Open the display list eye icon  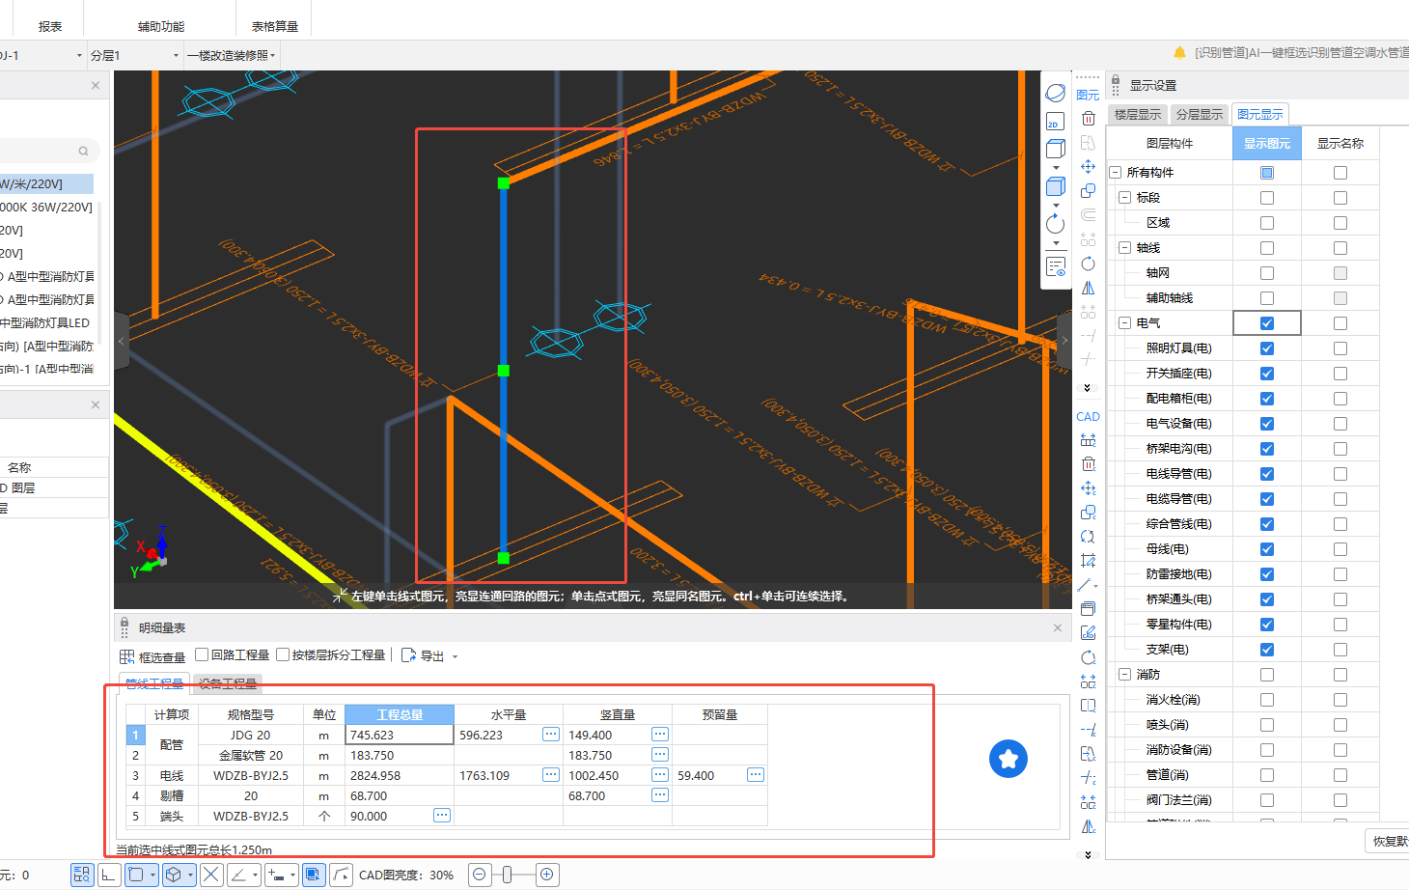(x=1056, y=265)
